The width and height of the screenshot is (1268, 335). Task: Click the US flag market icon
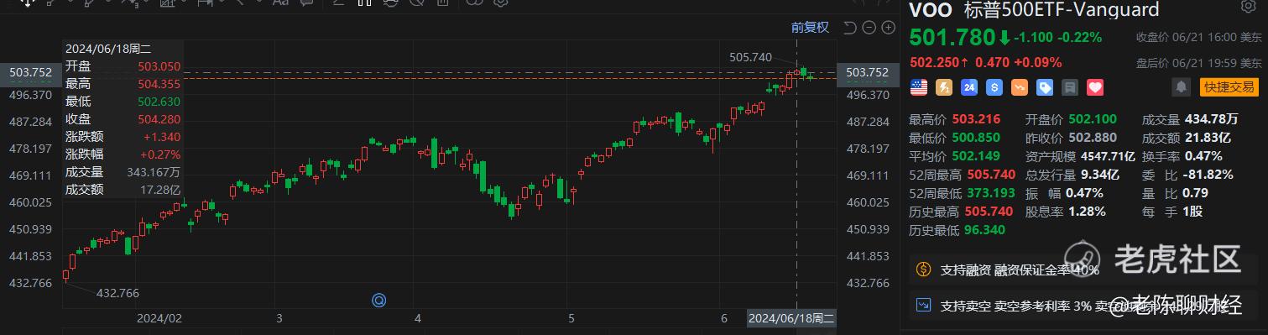point(918,86)
